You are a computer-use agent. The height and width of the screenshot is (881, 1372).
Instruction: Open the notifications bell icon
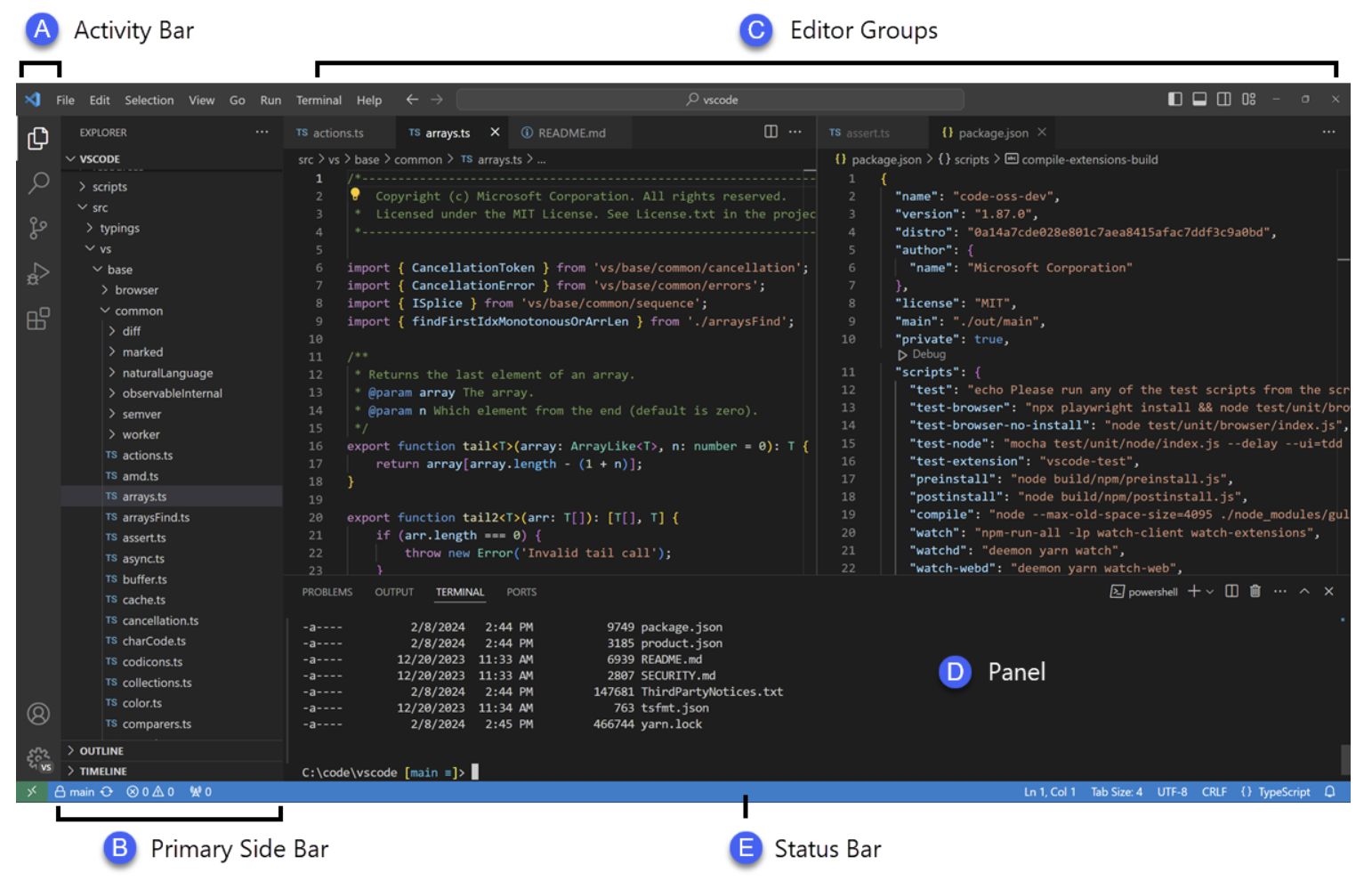click(1330, 791)
